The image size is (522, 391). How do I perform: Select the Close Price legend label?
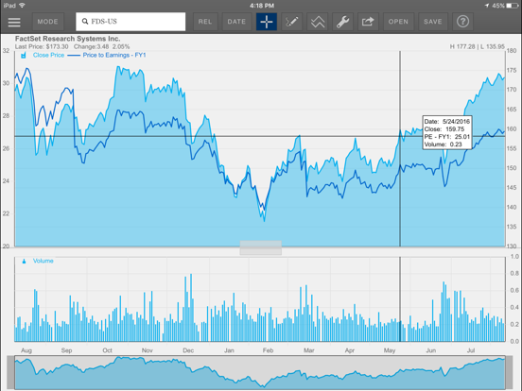[x=48, y=55]
